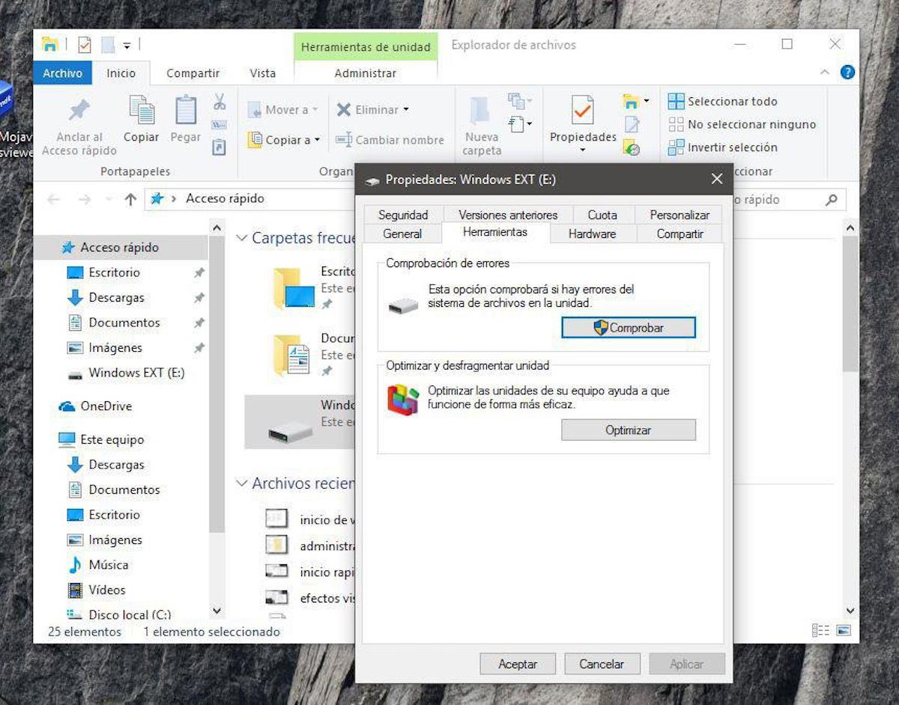Click the Pegar clipboard icon
899x705 pixels.
click(x=185, y=110)
